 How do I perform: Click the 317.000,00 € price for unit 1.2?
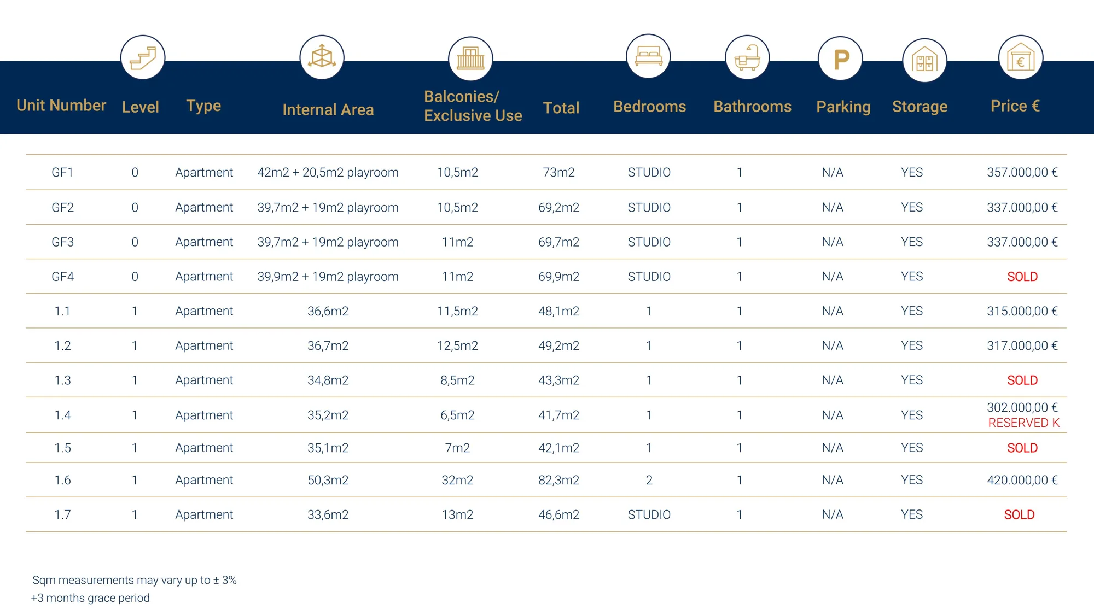[1022, 345]
